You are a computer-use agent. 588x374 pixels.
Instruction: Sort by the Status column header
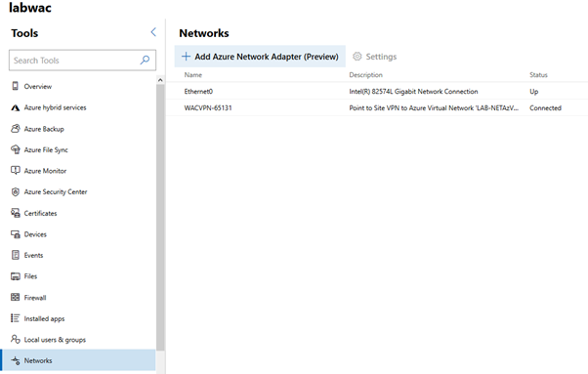tap(538, 75)
